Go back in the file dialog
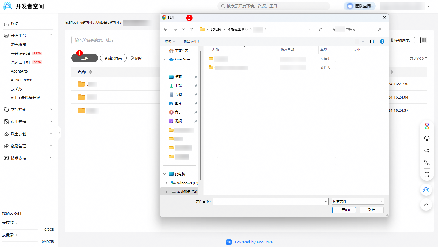Image resolution: width=438 pixels, height=247 pixels. tap(166, 29)
